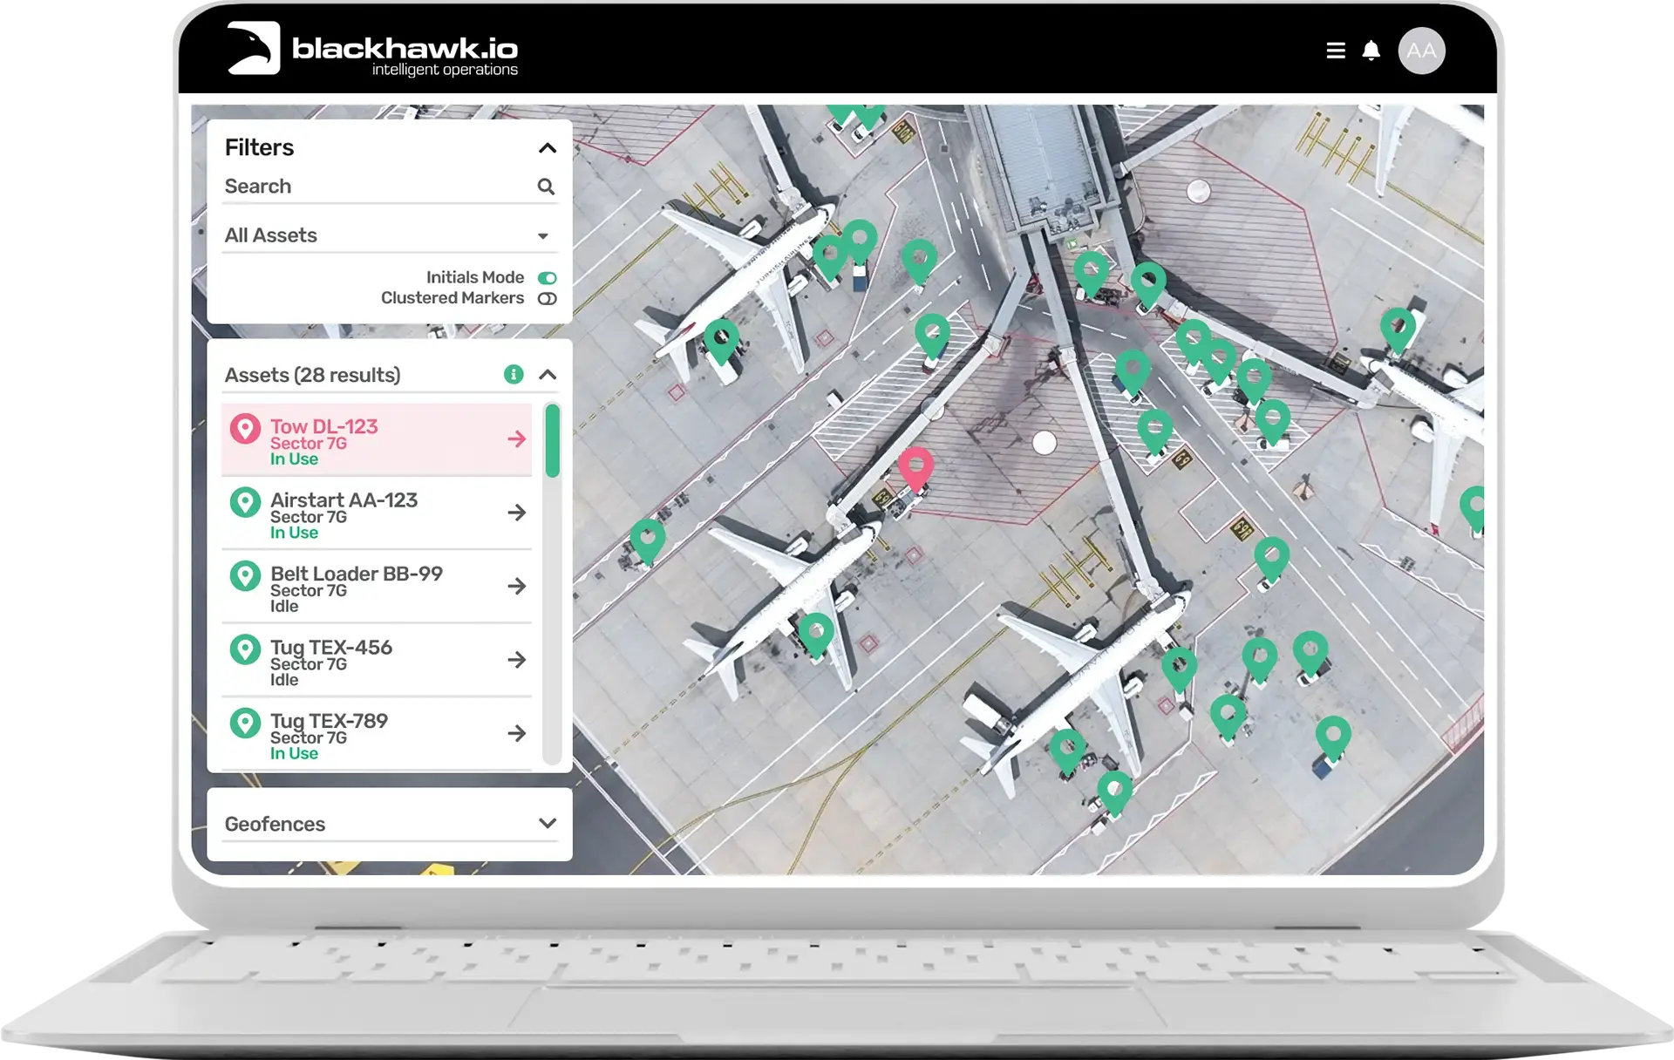
Task: Toggle Clustered Markers switch
Action: 547,299
